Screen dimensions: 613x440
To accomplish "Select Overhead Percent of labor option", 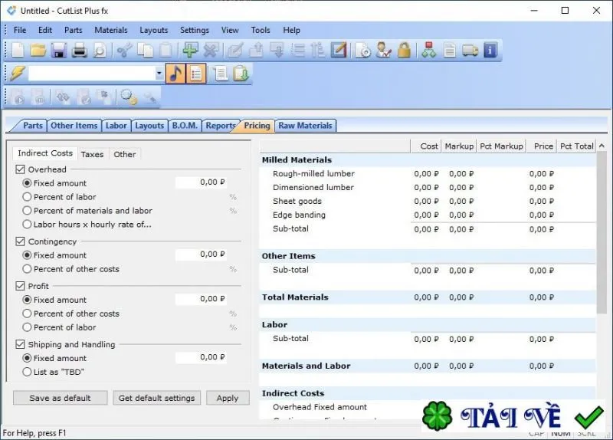I will click(27, 197).
